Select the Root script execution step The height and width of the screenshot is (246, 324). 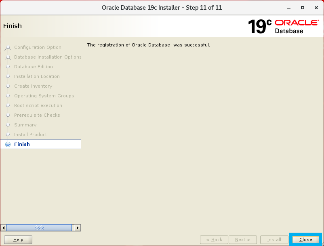pyautogui.click(x=38, y=105)
